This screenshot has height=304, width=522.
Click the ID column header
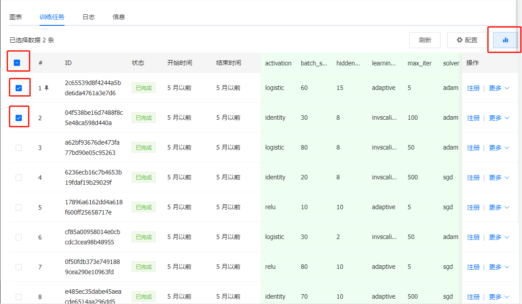tap(68, 63)
